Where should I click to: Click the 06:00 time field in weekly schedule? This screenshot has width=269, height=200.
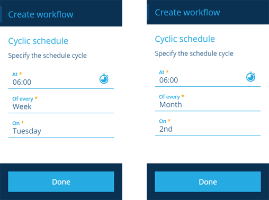pyautogui.click(x=61, y=79)
